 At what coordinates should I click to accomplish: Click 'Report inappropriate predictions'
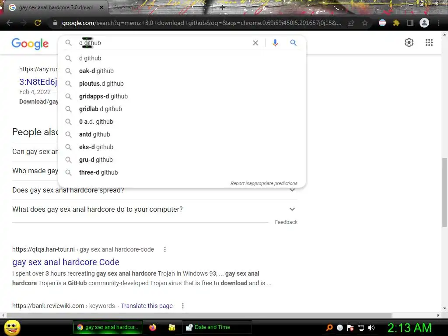coord(264,183)
